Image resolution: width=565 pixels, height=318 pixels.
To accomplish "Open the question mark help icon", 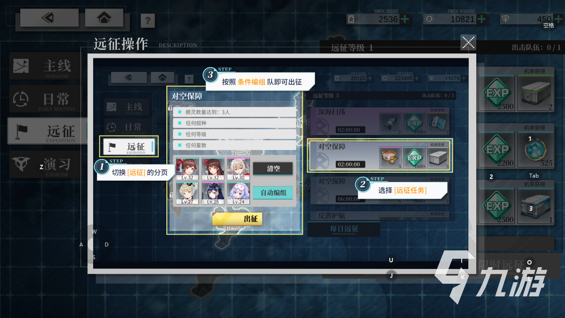I will 148,20.
